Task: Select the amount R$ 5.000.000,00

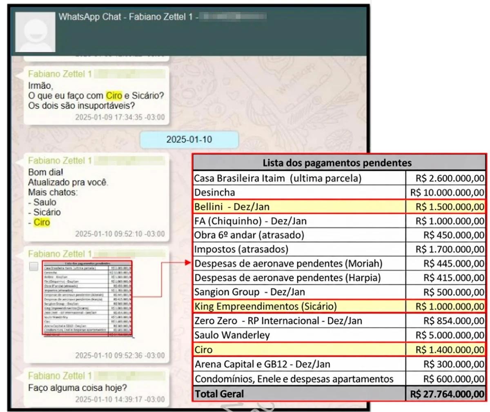Action: coord(446,335)
